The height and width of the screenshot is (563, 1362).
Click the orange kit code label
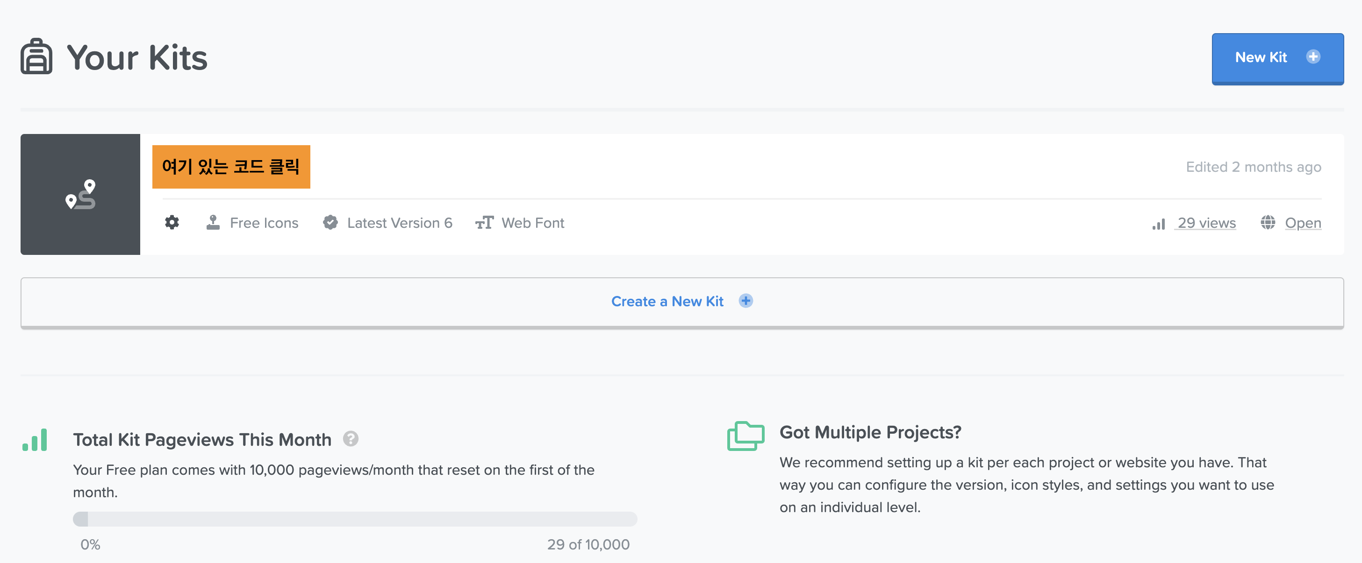pos(231,167)
